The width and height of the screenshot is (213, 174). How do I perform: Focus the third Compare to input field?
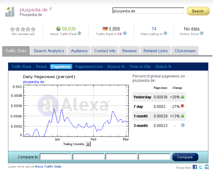[x=121, y=157]
